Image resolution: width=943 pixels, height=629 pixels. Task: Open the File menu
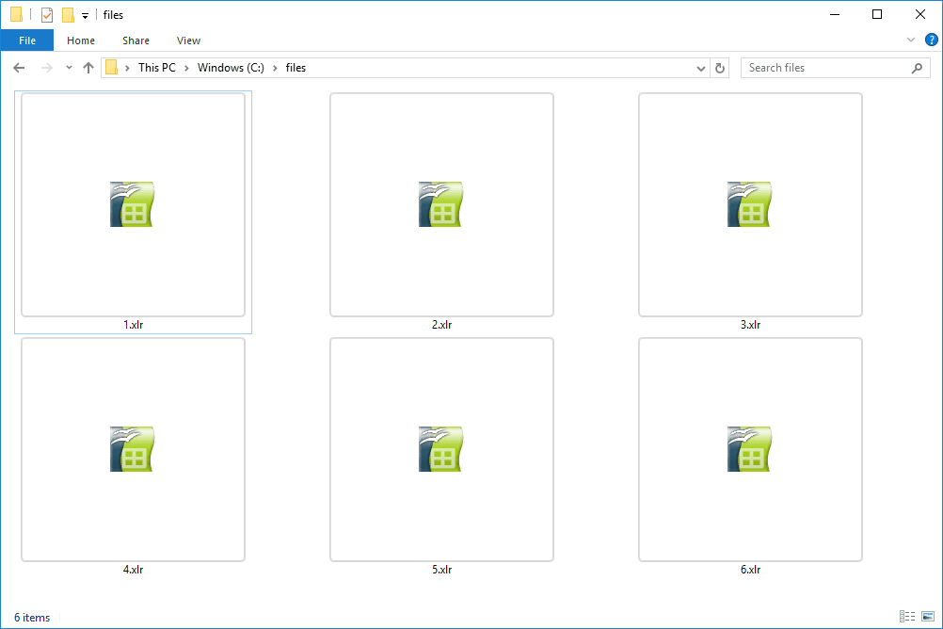[27, 40]
